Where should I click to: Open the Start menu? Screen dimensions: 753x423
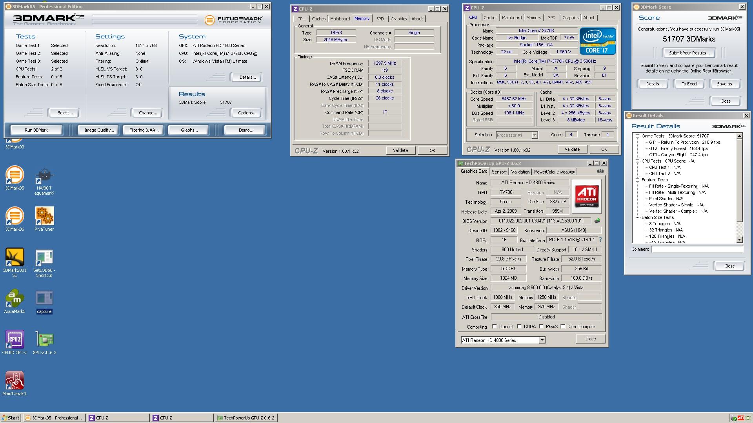click(x=11, y=418)
